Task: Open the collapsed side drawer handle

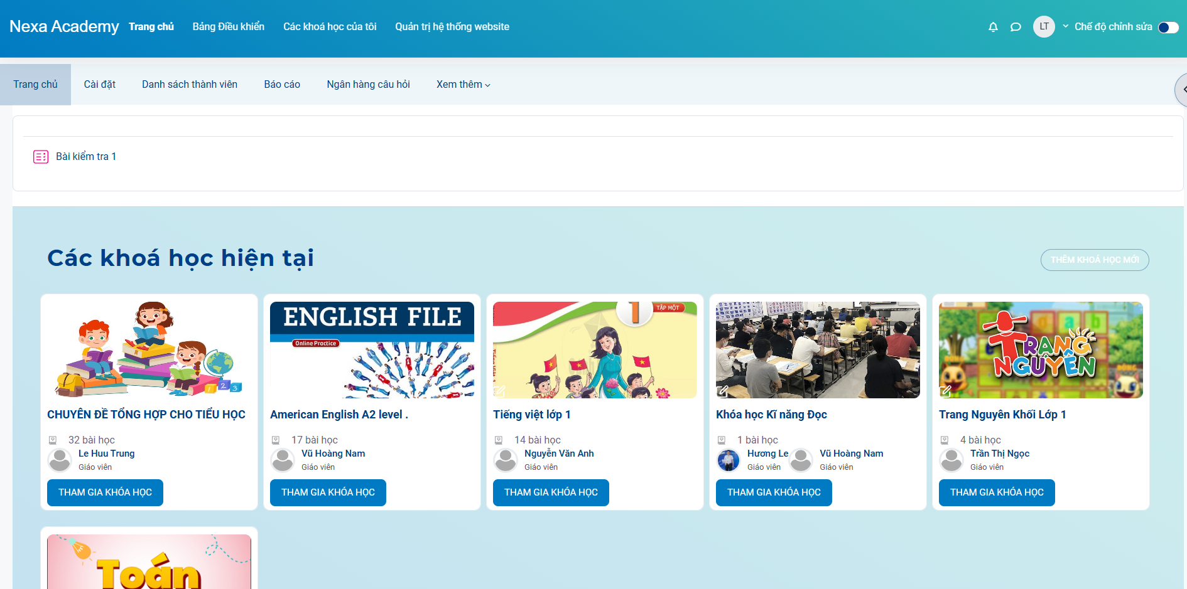Action: (x=1181, y=90)
